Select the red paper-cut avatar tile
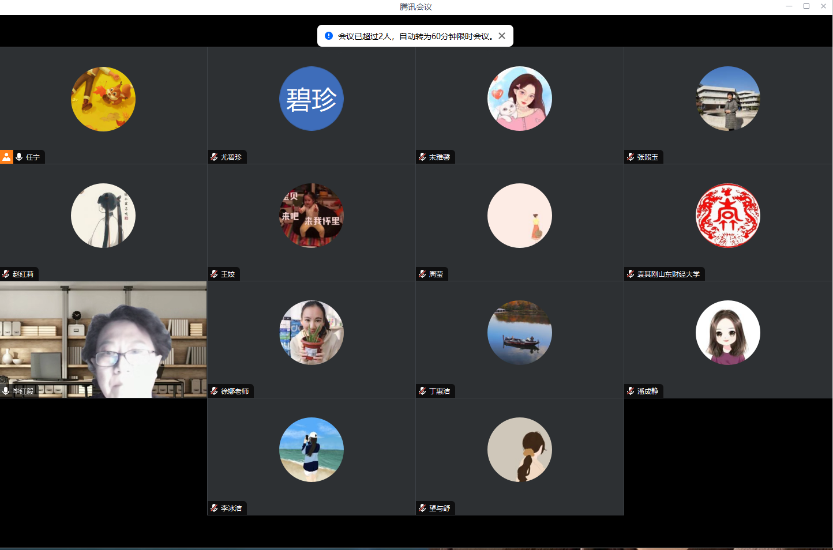This screenshot has height=550, width=833. click(x=727, y=216)
